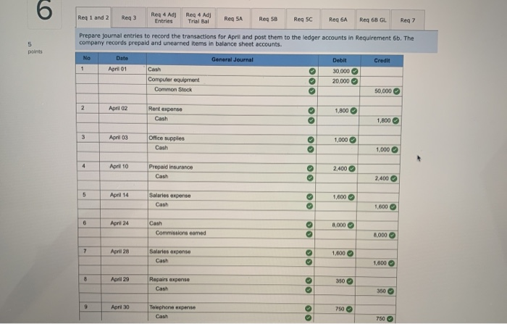Click the April 29 date cell
This screenshot has height=324, width=507.
click(x=125, y=279)
